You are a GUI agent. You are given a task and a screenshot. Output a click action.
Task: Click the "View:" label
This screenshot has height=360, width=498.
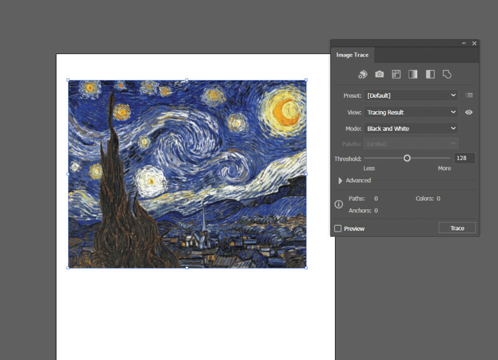click(354, 113)
